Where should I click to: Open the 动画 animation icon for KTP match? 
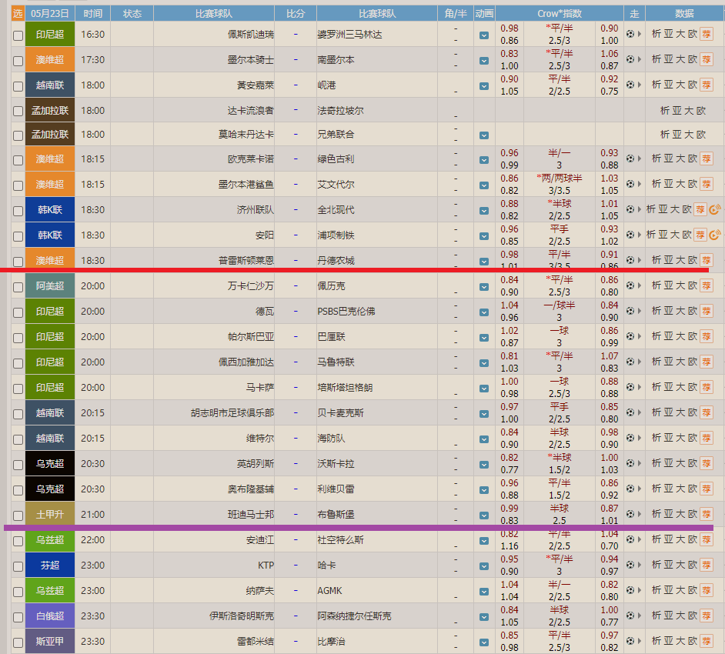pos(483,564)
